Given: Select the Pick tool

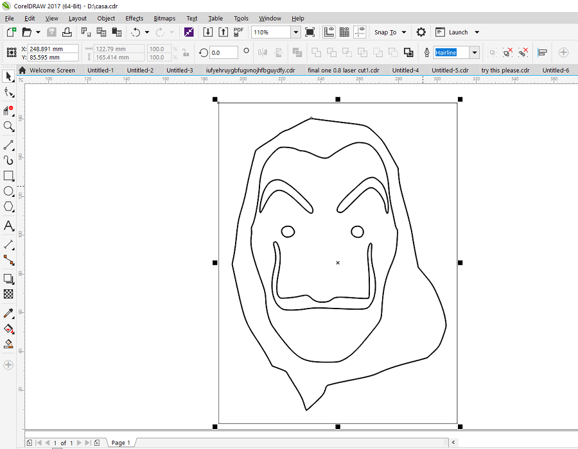Looking at the screenshot, I should point(8,76).
